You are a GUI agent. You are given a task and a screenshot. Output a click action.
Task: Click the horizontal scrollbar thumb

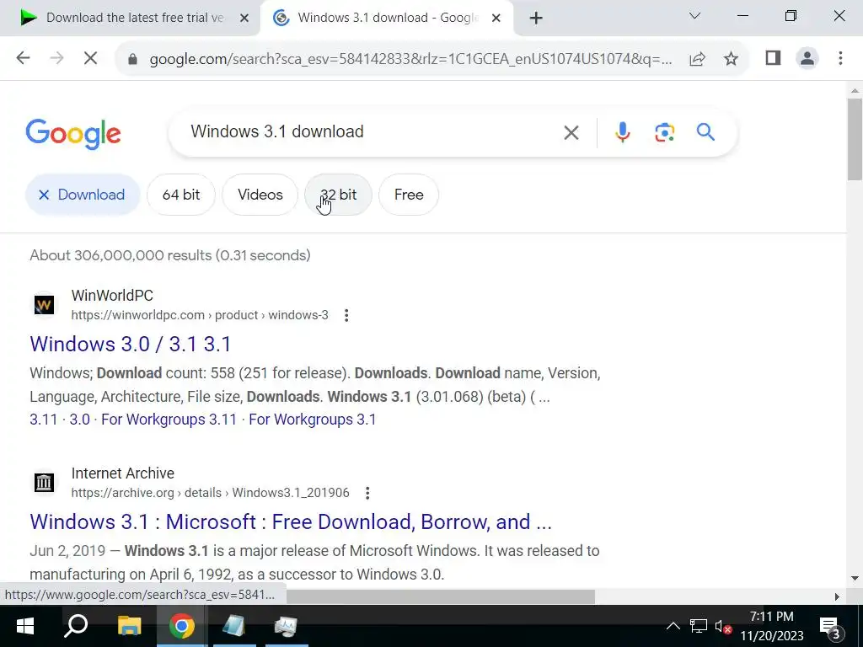coord(440,596)
